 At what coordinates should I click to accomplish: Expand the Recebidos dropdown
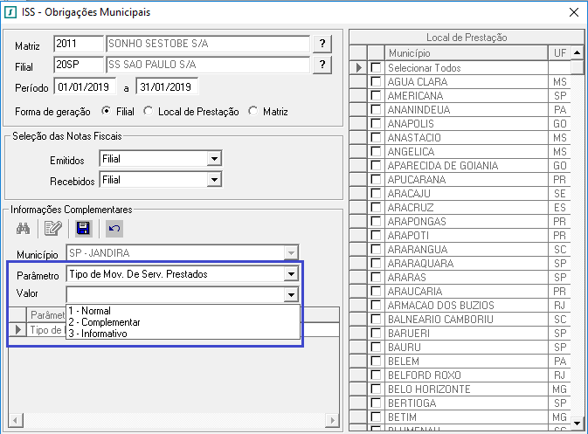213,181
